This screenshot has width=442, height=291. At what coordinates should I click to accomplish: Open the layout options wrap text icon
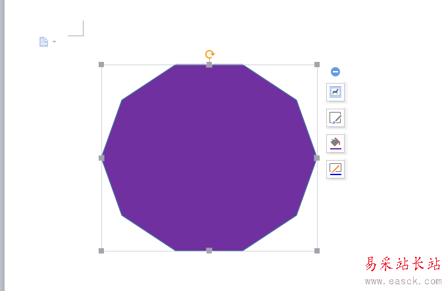click(x=335, y=92)
